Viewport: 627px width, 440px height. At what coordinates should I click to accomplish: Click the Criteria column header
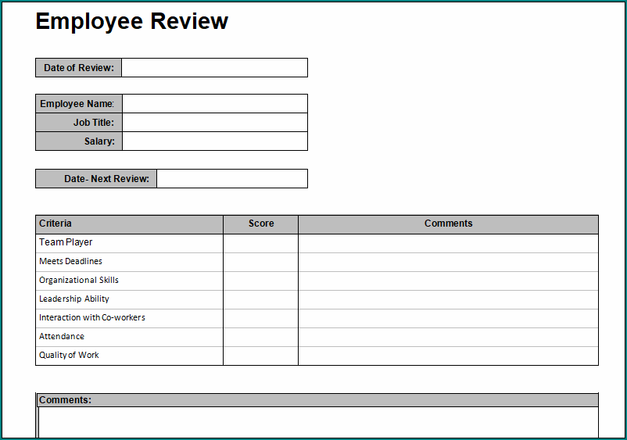point(129,224)
